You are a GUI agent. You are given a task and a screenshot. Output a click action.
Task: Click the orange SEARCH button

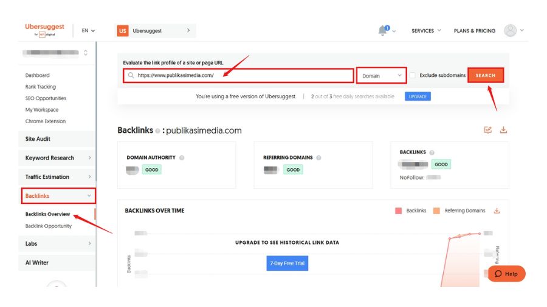click(x=486, y=75)
